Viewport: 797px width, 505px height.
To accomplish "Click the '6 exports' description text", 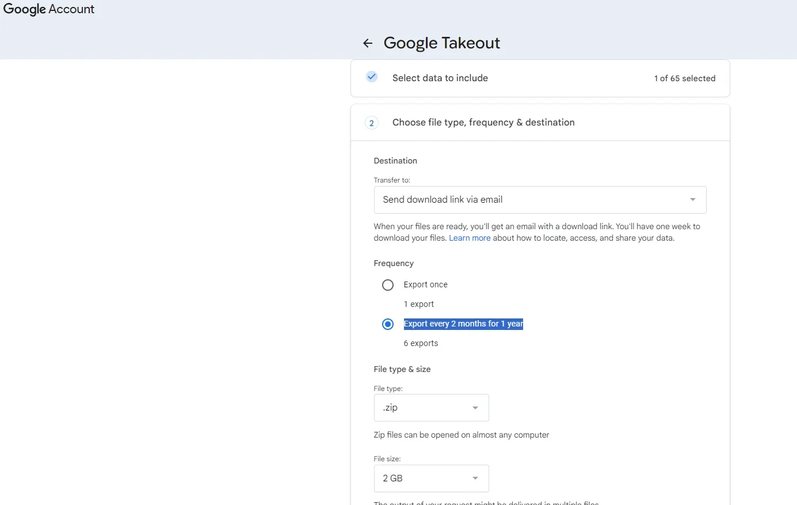I will coord(421,343).
